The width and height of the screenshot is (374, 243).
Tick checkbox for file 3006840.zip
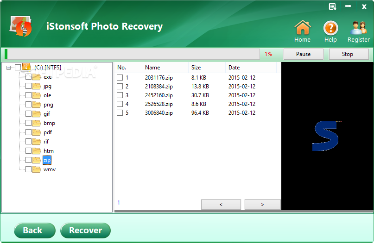pos(120,112)
